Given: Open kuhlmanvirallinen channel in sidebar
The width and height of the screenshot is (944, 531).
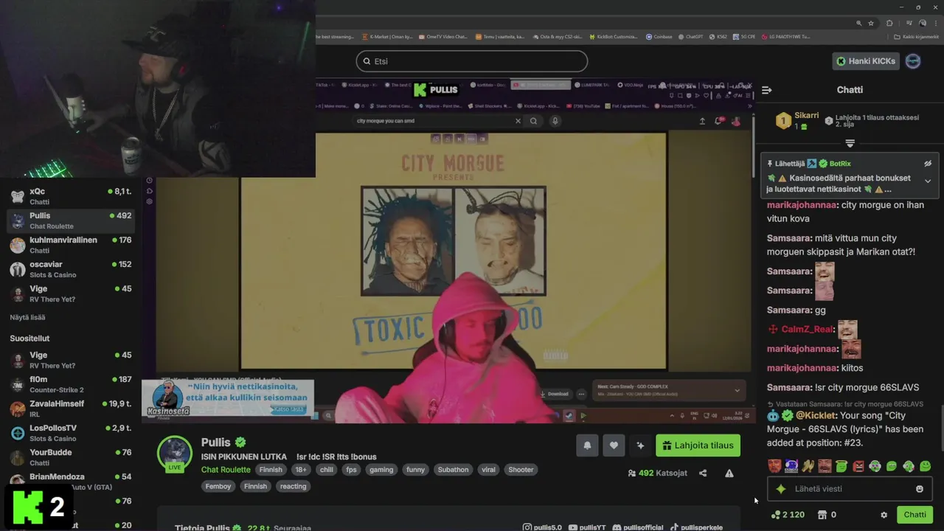Looking at the screenshot, I should 71,245.
